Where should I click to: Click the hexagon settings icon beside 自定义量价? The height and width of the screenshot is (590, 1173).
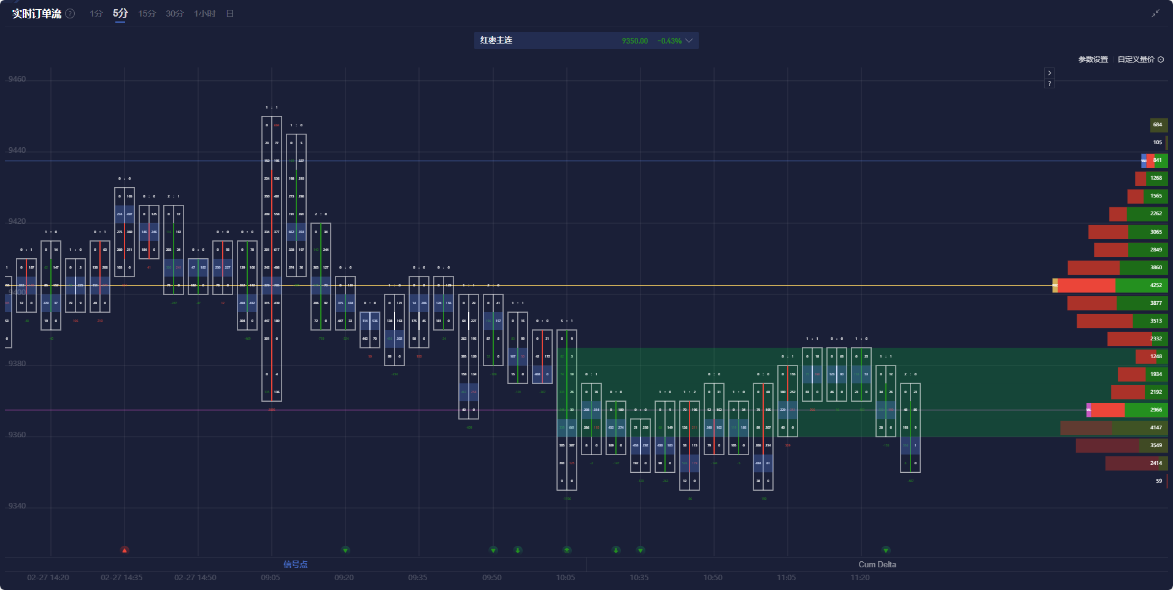point(1161,59)
